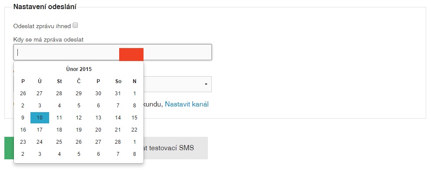This screenshot has width=431, height=171.
Task: Choose date 31 from the previous month
Action: (x=118, y=94)
